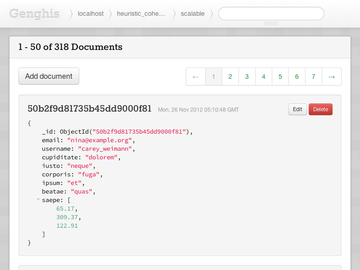
Task: Open localhost breadcrumb
Action: (91, 14)
